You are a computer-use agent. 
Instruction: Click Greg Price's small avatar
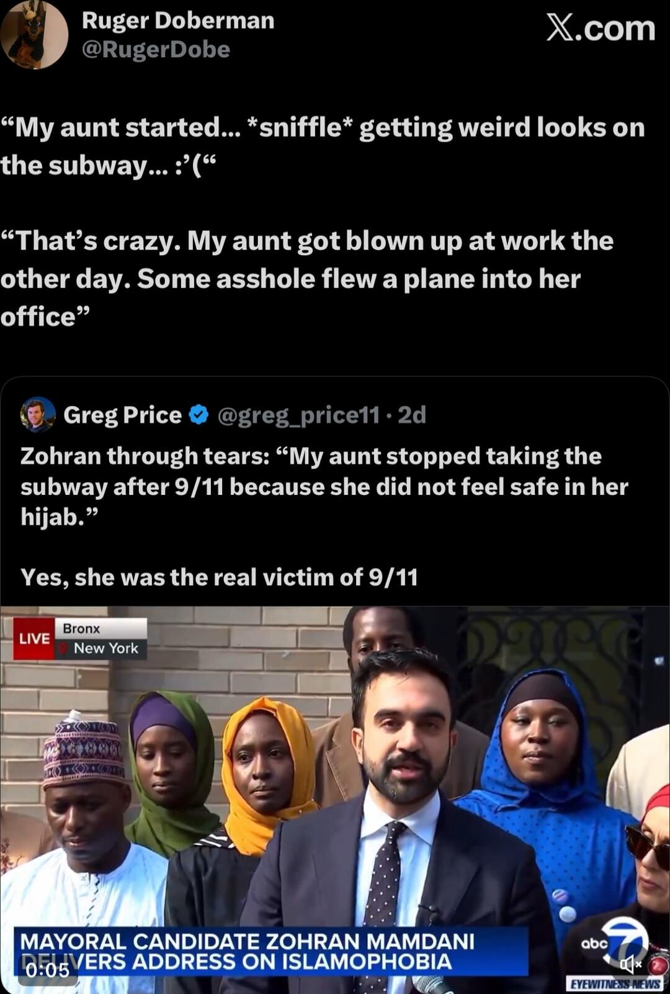pos(38,415)
